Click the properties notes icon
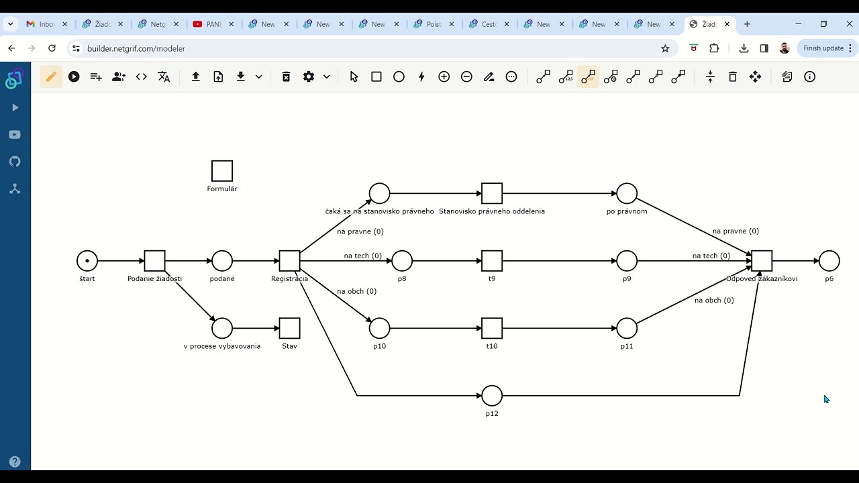859x483 pixels. (x=787, y=77)
